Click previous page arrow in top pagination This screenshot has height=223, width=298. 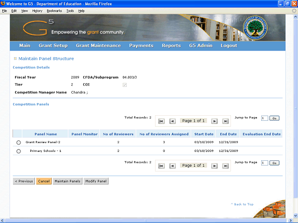click(x=172, y=121)
